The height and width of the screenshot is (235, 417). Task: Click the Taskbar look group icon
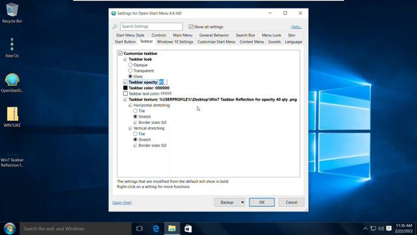point(125,59)
